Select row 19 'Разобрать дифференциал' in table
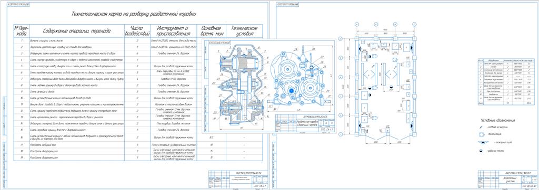 point(138,158)
